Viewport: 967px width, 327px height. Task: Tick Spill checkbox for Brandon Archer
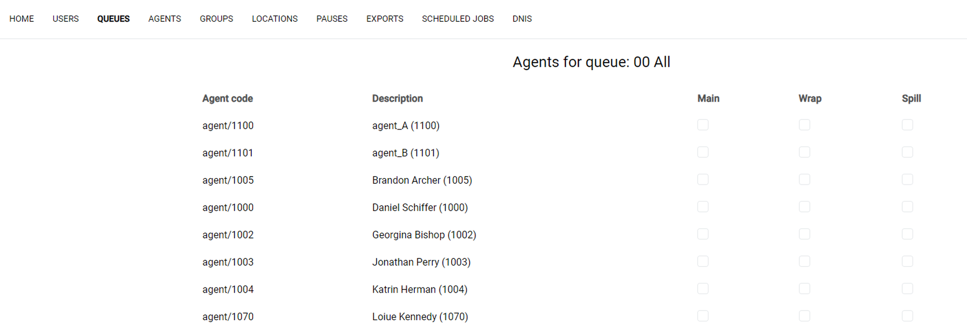(907, 179)
